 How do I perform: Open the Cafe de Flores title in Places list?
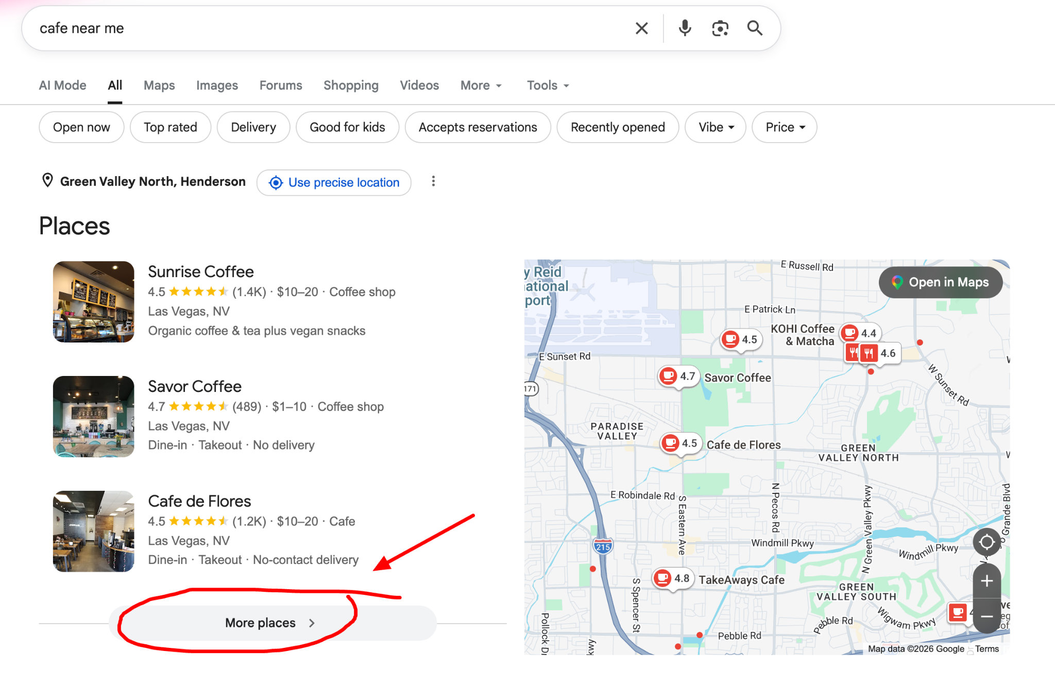[x=199, y=501]
